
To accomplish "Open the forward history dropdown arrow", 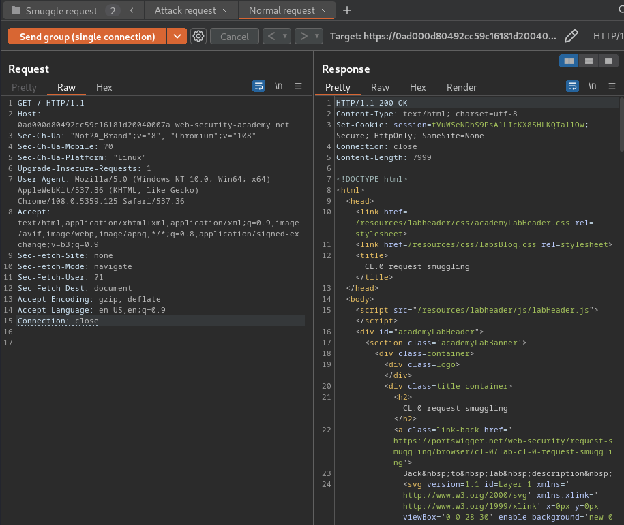I will (x=317, y=37).
